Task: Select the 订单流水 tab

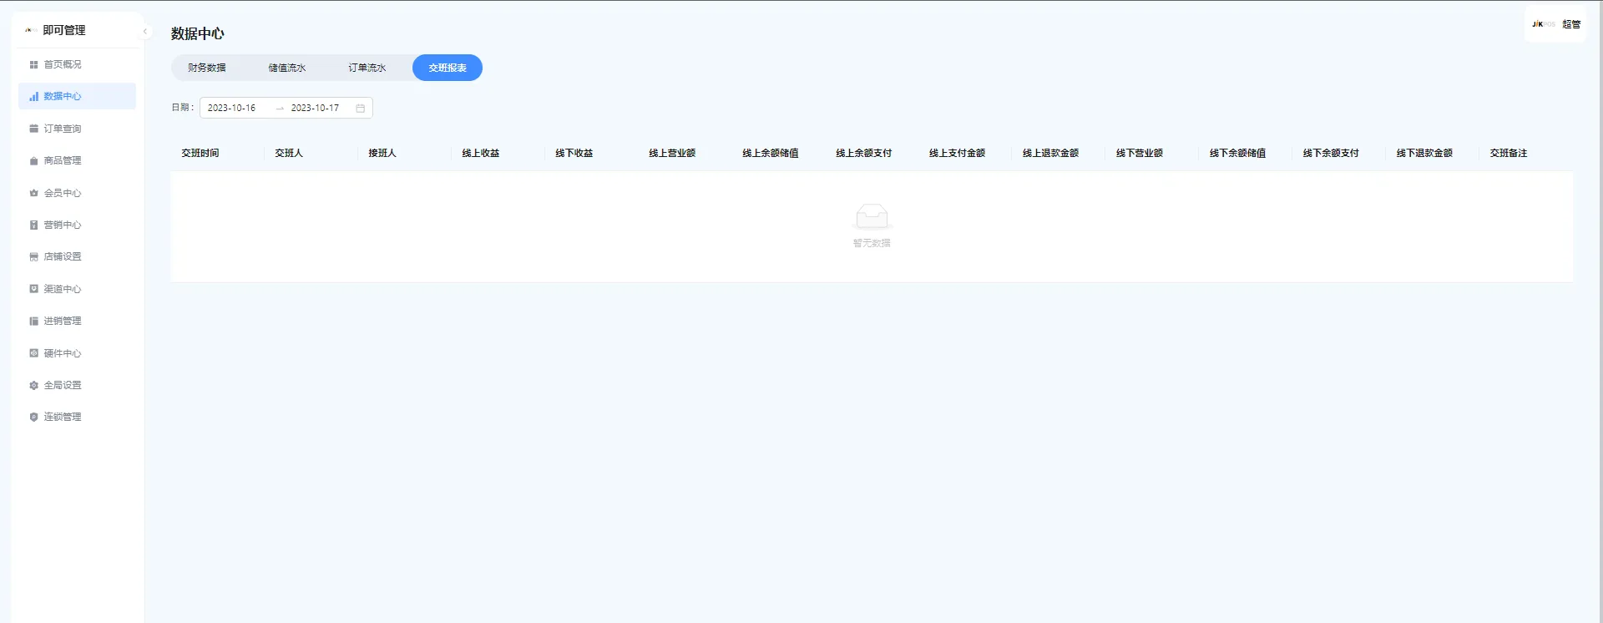Action: click(x=367, y=68)
